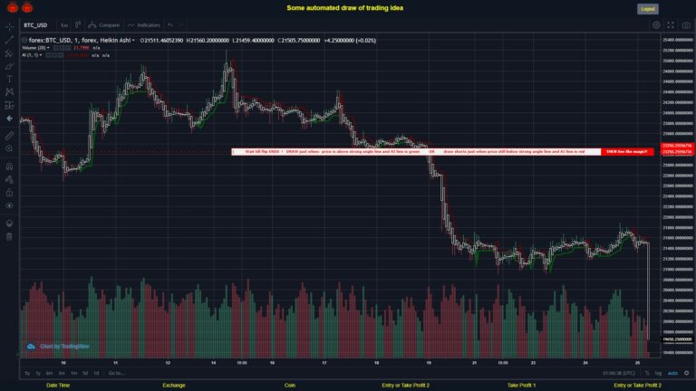Viewport: 696px width, 391px height.
Task: Click the Exchange column header
Action: point(174,386)
